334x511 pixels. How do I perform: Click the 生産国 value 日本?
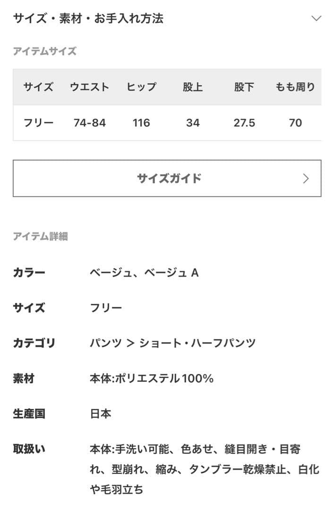pos(101,414)
